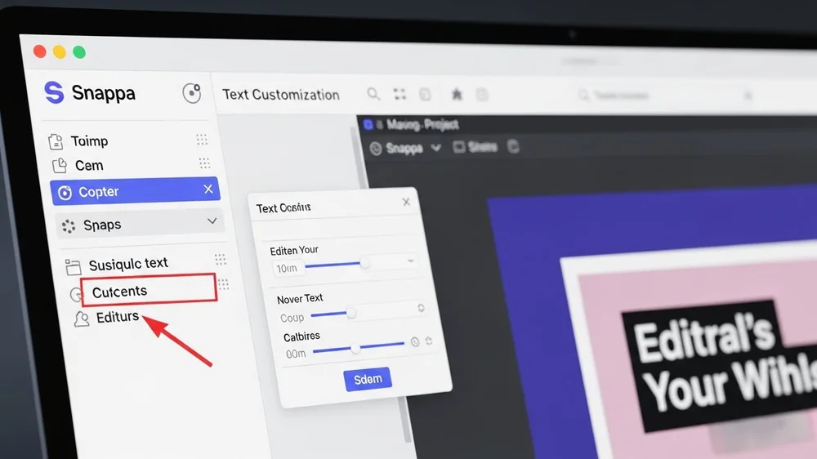The image size is (817, 459).
Task: Expand the Snaps dropdown chevron
Action: (212, 221)
